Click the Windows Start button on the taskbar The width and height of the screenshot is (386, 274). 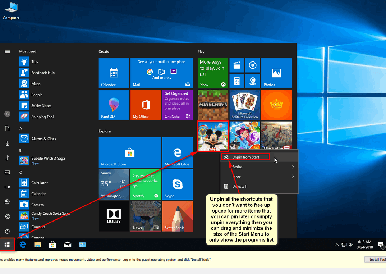tap(8, 245)
